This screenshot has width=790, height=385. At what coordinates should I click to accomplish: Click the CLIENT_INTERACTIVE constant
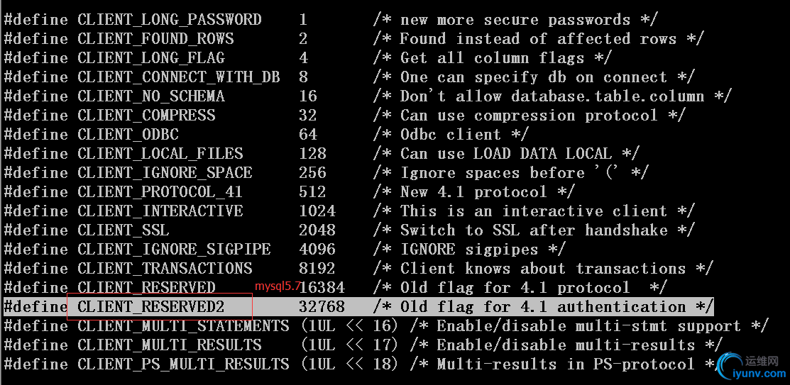160,211
